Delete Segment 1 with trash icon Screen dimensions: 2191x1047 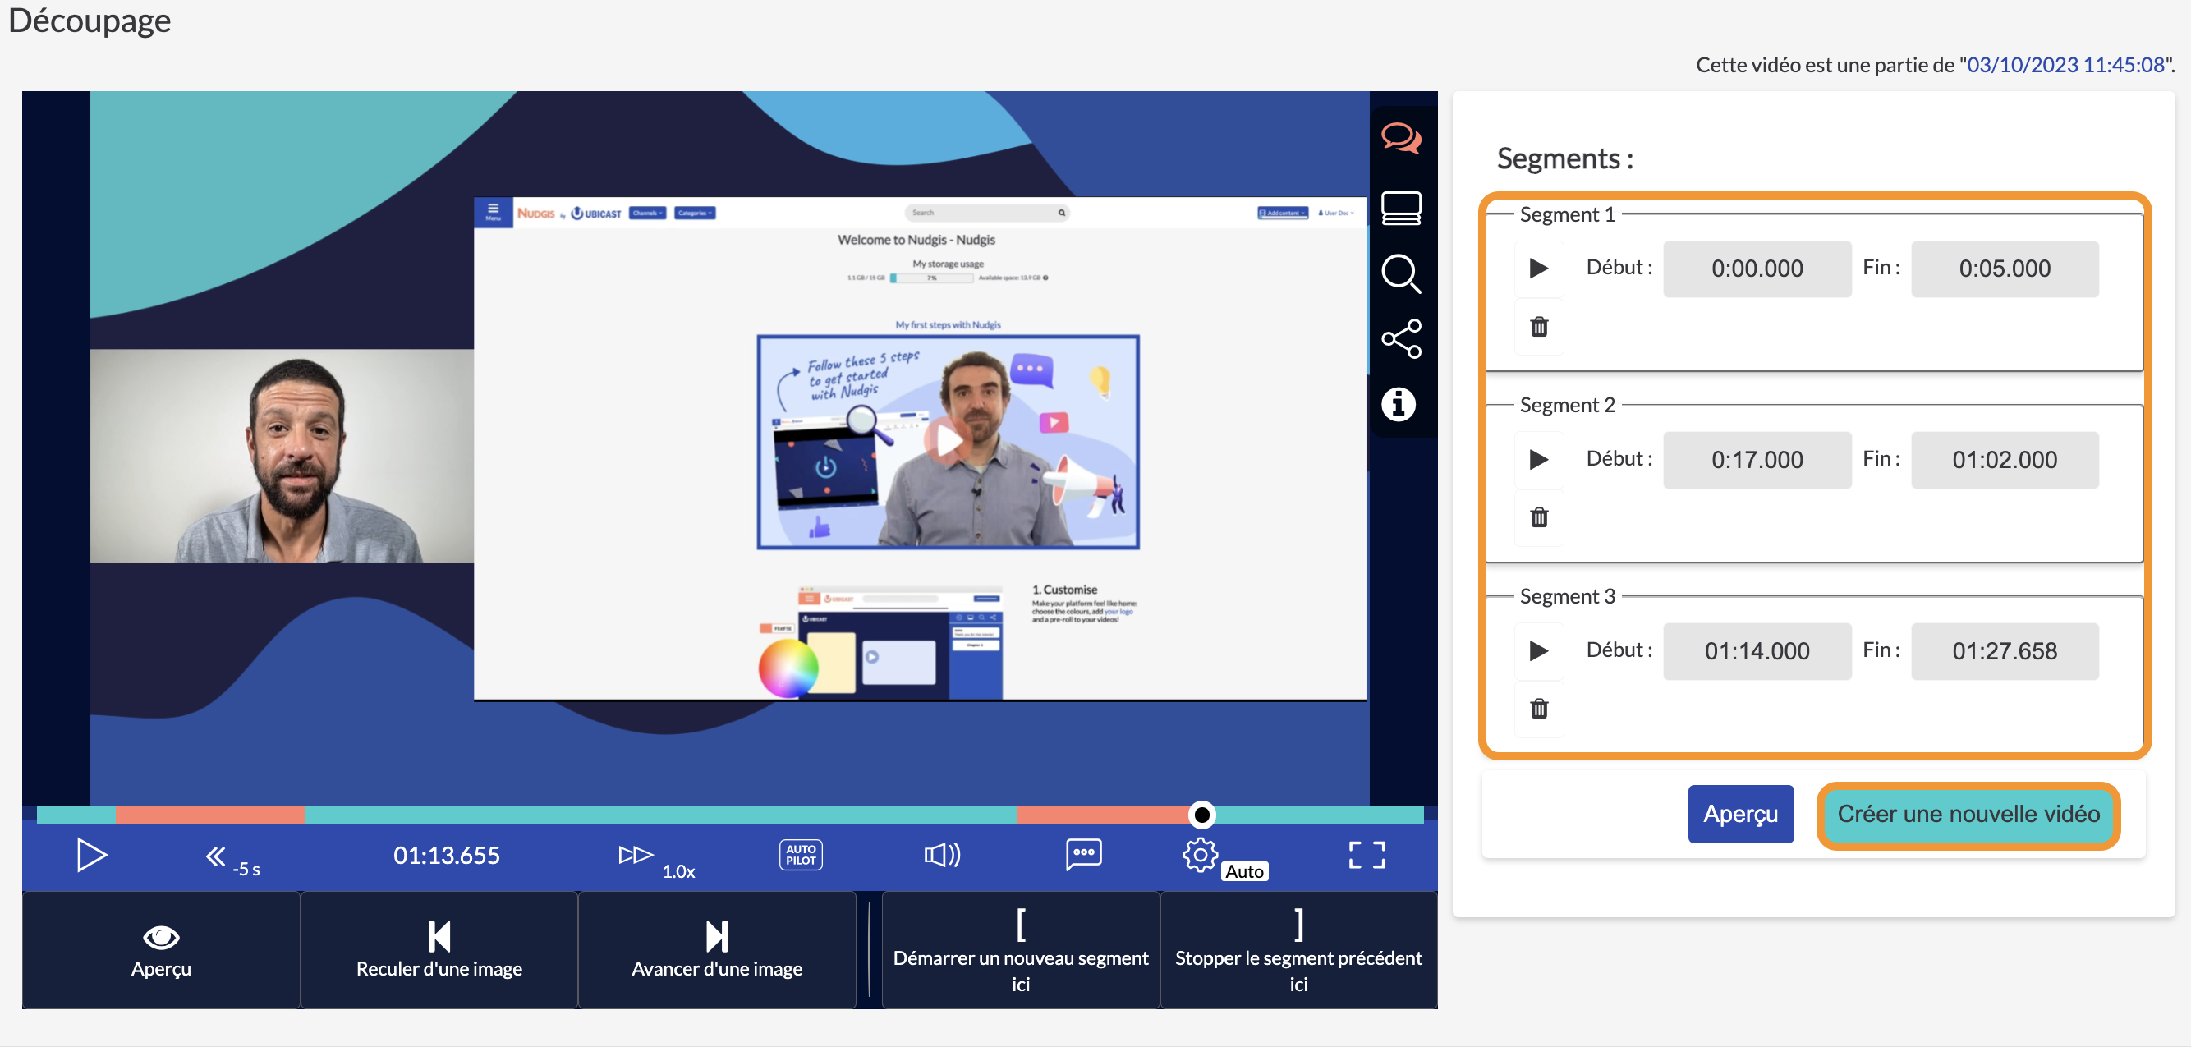(1539, 327)
